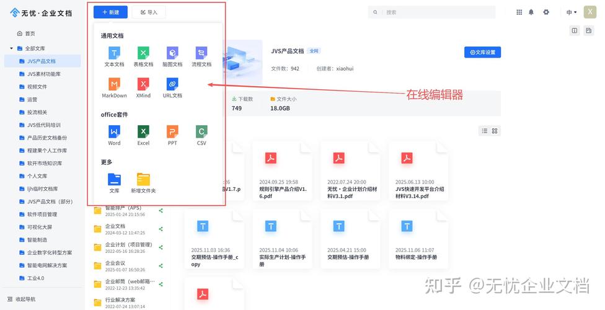Create a new Excel workbook
The image size is (605, 310).
pos(143,136)
